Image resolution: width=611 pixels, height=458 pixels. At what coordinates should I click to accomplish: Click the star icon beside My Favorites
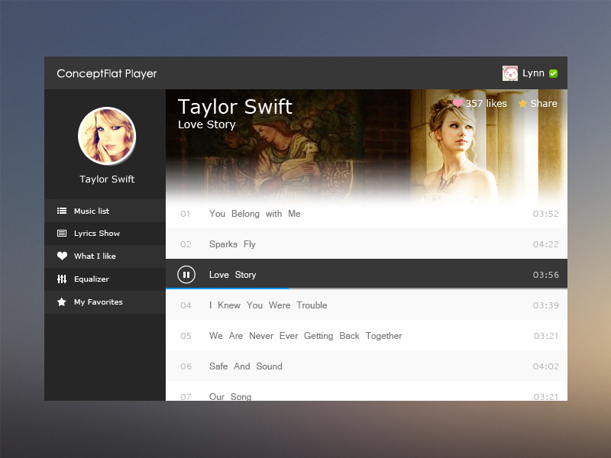62,302
